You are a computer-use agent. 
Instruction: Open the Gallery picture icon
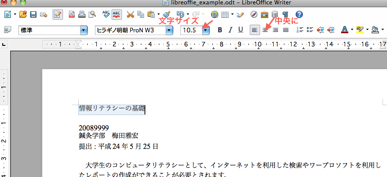[264, 14]
